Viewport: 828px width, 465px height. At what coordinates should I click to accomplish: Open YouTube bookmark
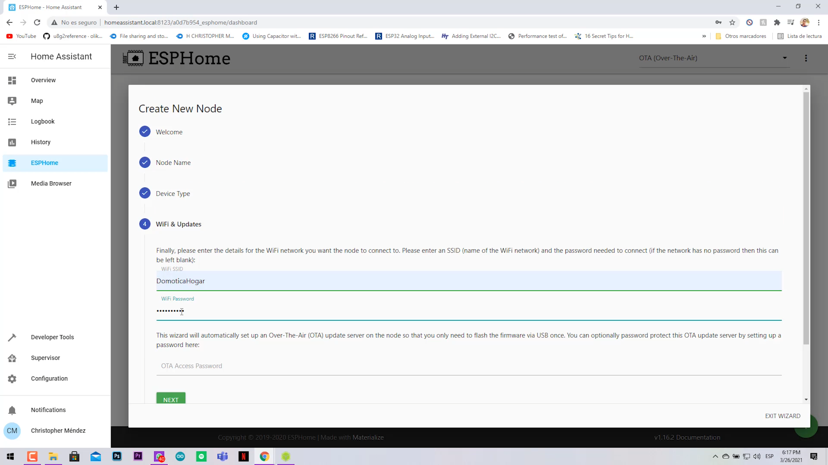coord(22,36)
